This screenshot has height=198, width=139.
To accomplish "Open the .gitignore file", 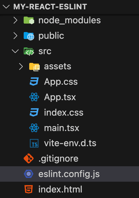I will (58, 159).
